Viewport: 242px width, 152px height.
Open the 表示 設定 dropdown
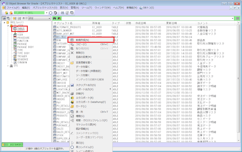(49, 18)
